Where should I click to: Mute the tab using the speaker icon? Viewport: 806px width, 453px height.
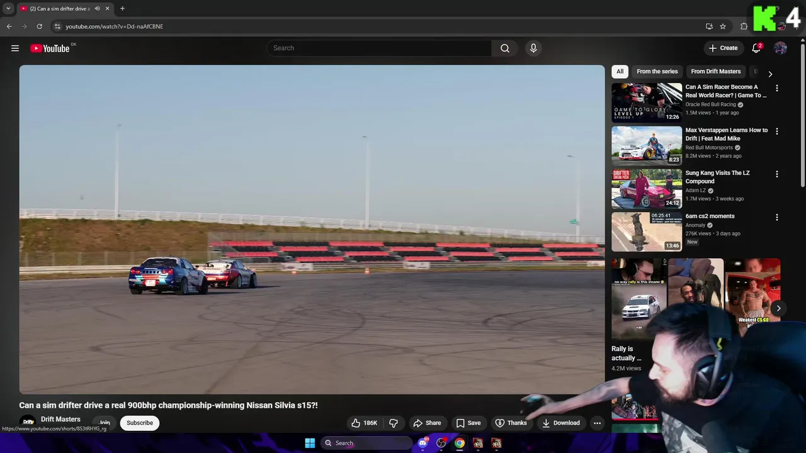[x=97, y=9]
